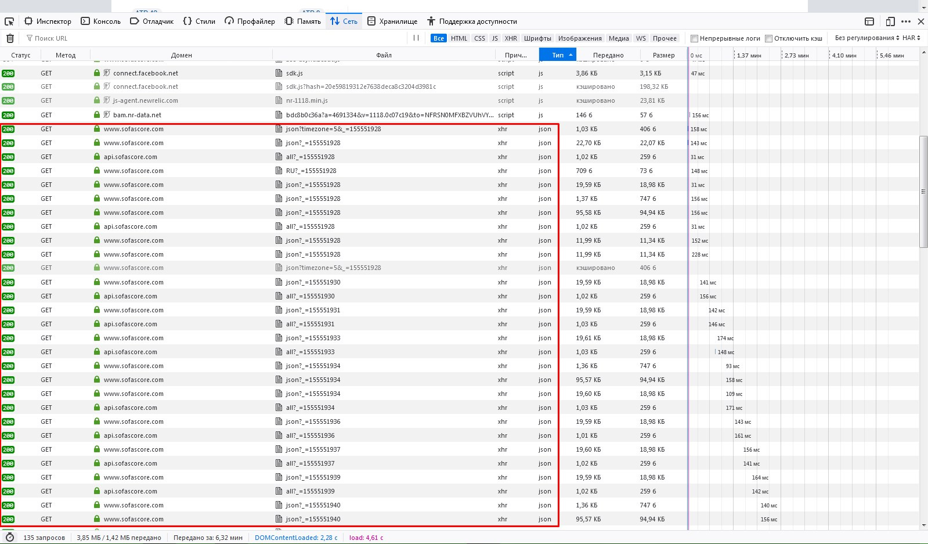The image size is (928, 544).
Task: Filter requests by CSS
Action: point(479,38)
